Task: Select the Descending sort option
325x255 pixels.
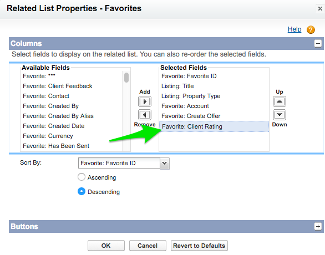Action: pos(81,191)
